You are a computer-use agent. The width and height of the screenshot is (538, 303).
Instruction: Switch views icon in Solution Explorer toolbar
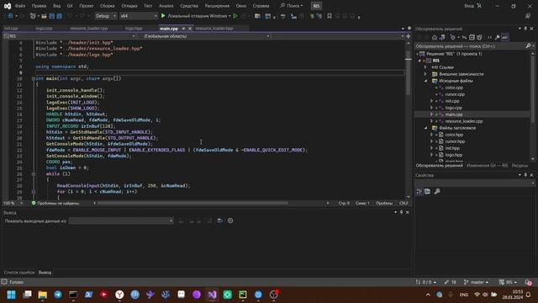[442, 37]
